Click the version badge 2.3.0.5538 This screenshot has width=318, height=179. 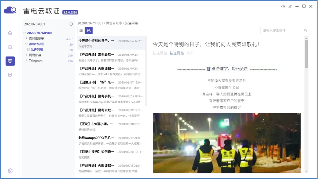point(70,12)
